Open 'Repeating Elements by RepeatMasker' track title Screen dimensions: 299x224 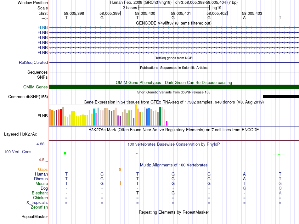pyautogui.click(x=174, y=212)
